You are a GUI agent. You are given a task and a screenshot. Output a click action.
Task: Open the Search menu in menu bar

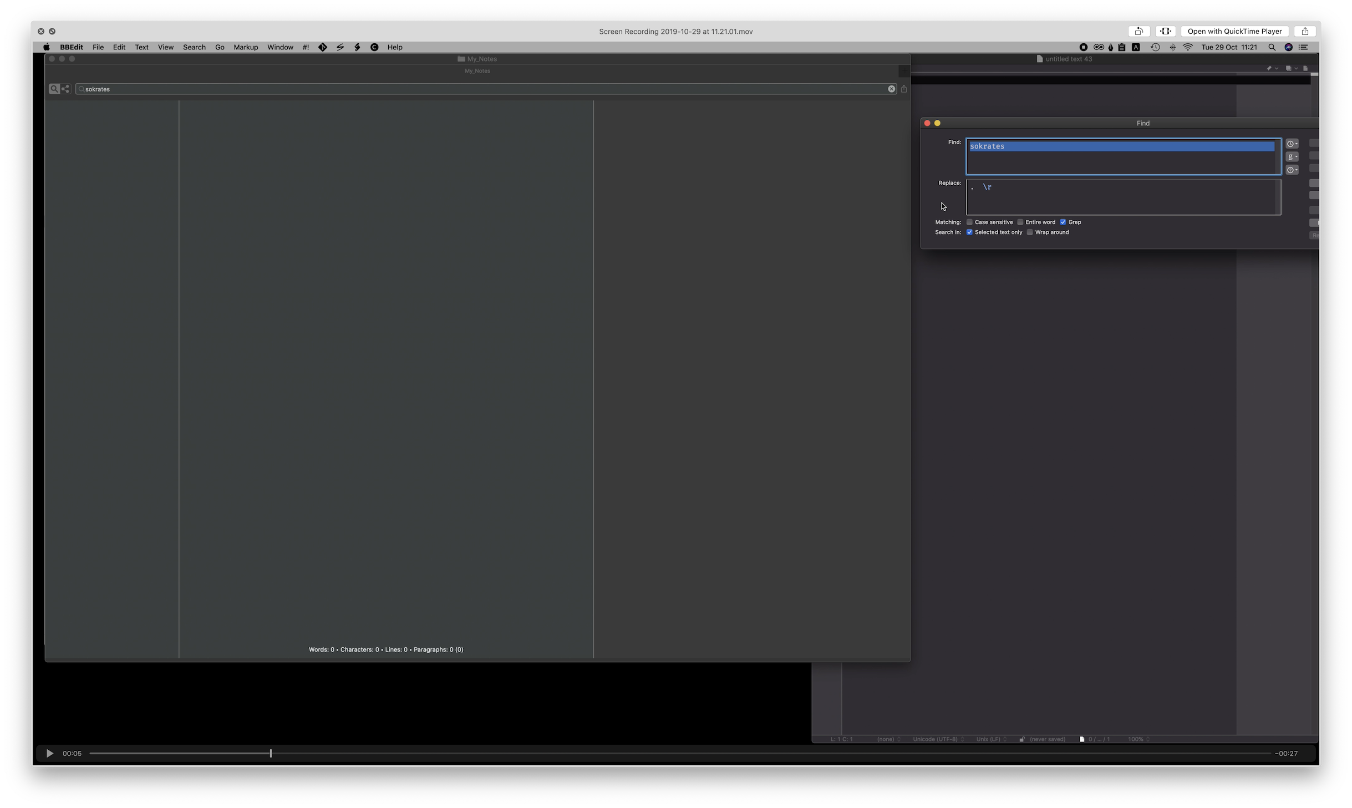[x=194, y=47]
